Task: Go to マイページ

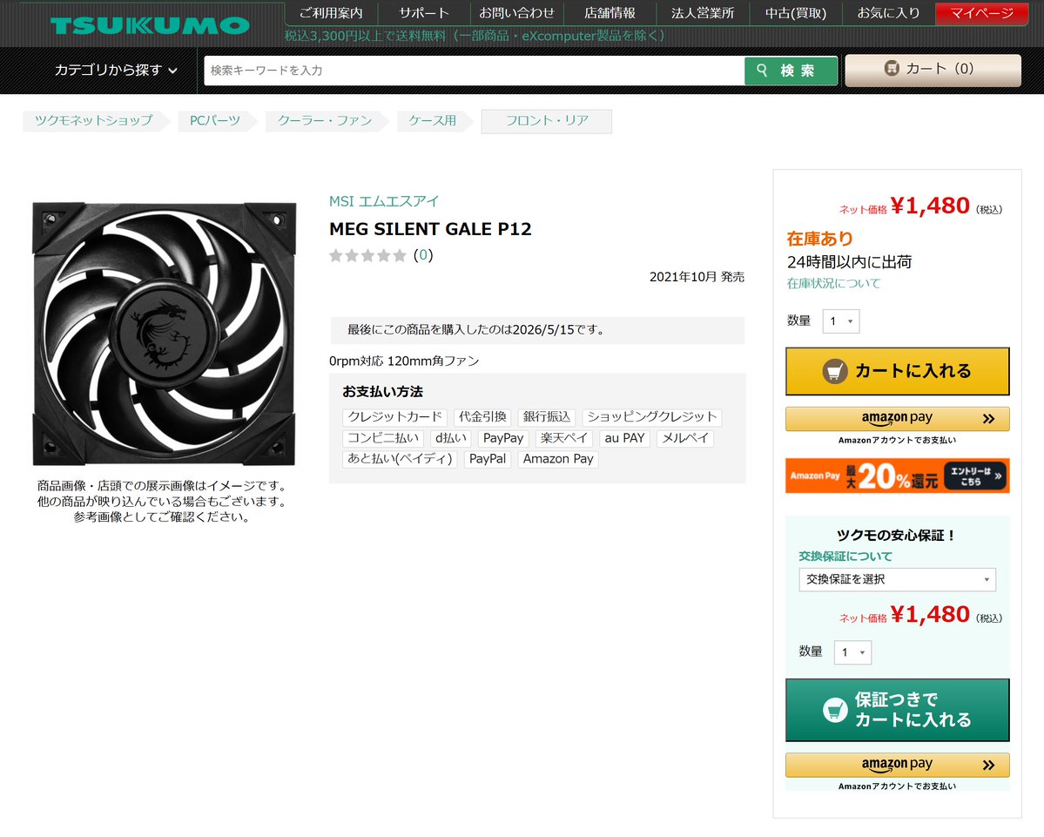Action: 981,13
